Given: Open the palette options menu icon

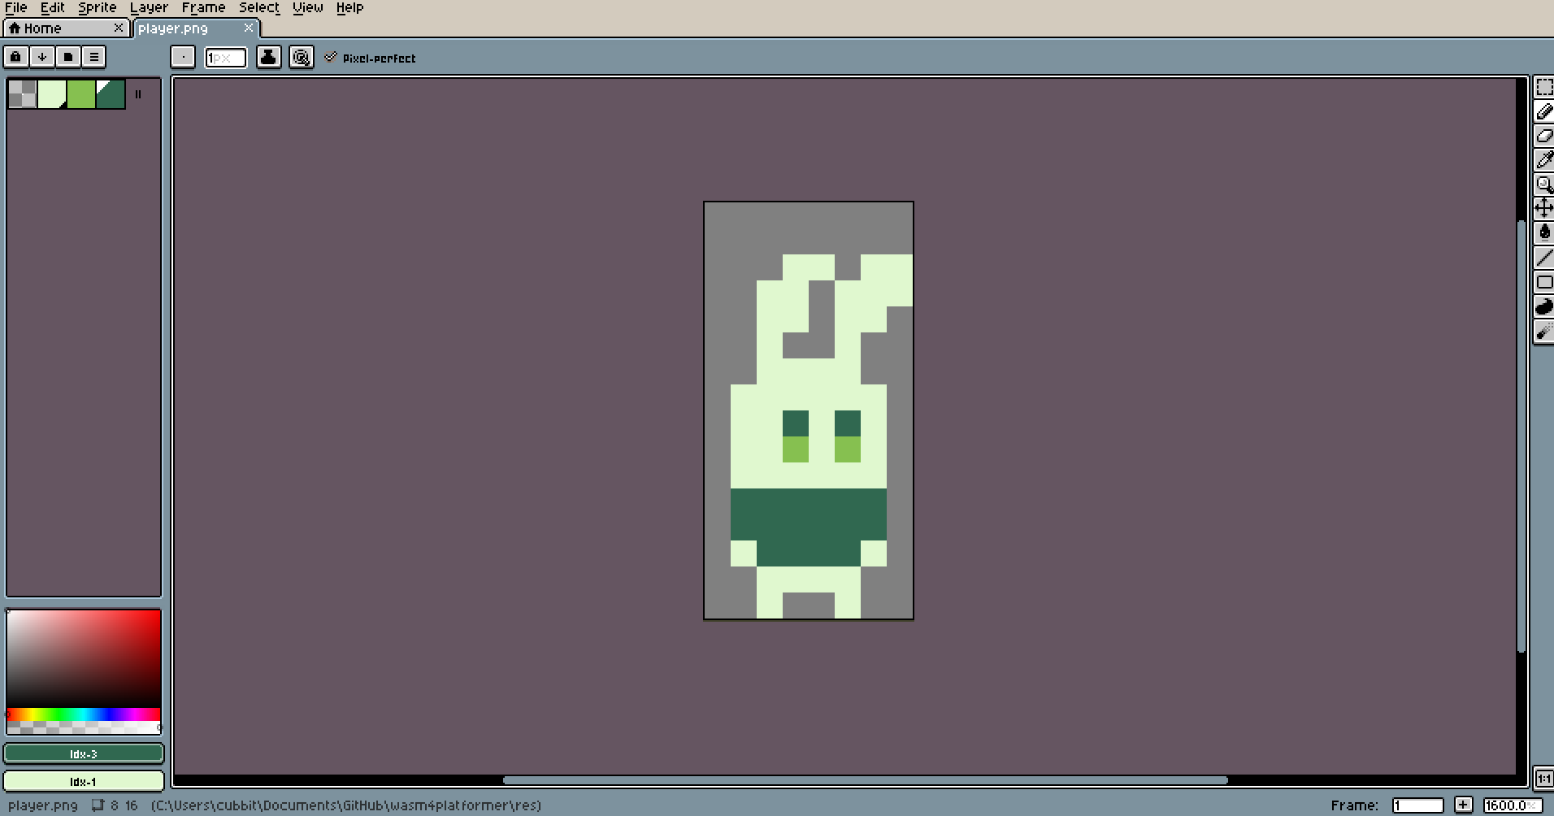Looking at the screenshot, I should pyautogui.click(x=94, y=57).
